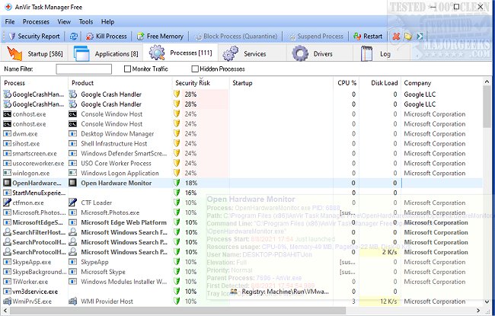Click Free Memory toolbar button
Viewport: 495px width, 316px height.
coord(160,37)
